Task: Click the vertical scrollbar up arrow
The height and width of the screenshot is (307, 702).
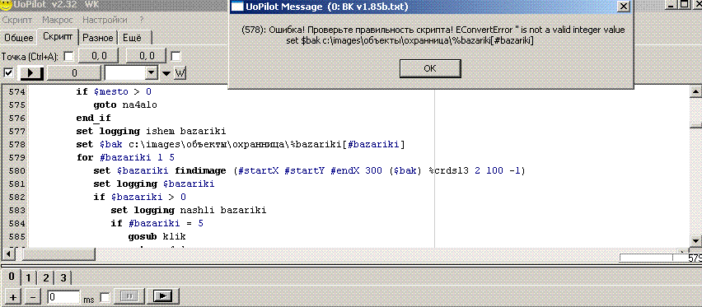Action: 695,91
